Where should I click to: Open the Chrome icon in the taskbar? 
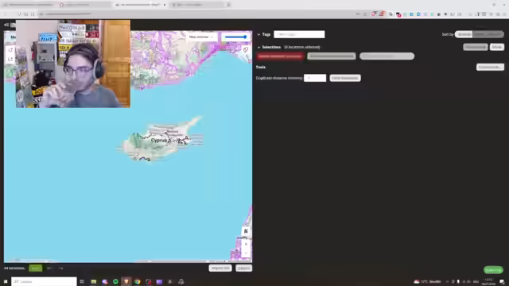click(x=138, y=282)
